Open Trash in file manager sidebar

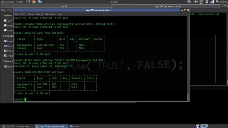[x=9, y=56]
